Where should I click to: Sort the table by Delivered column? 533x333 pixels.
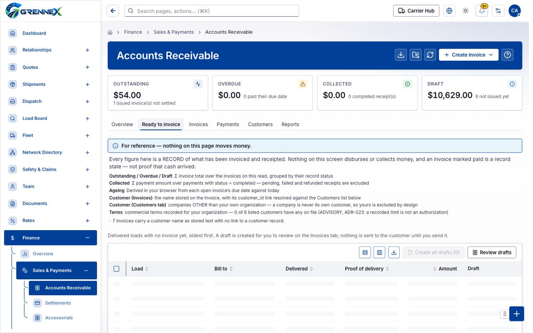pyautogui.click(x=299, y=269)
